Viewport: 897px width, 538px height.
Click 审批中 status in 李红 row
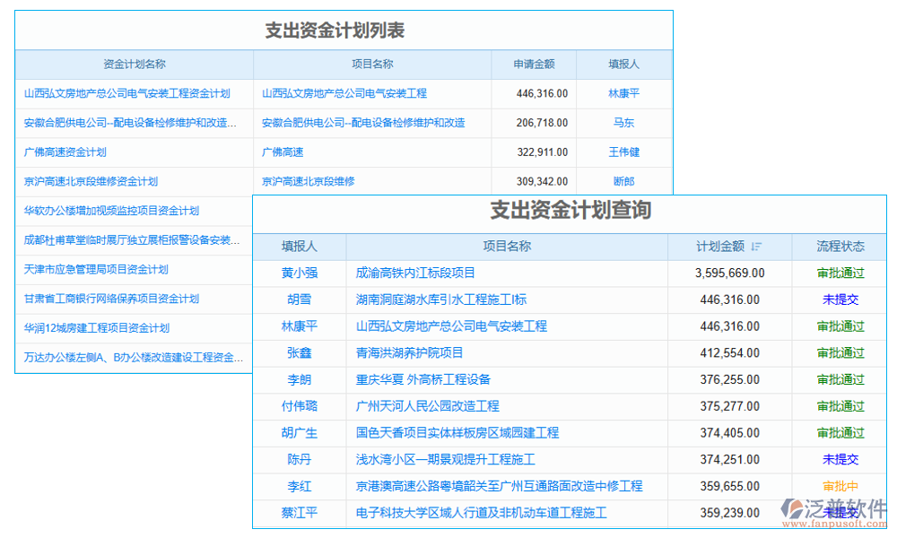click(840, 485)
